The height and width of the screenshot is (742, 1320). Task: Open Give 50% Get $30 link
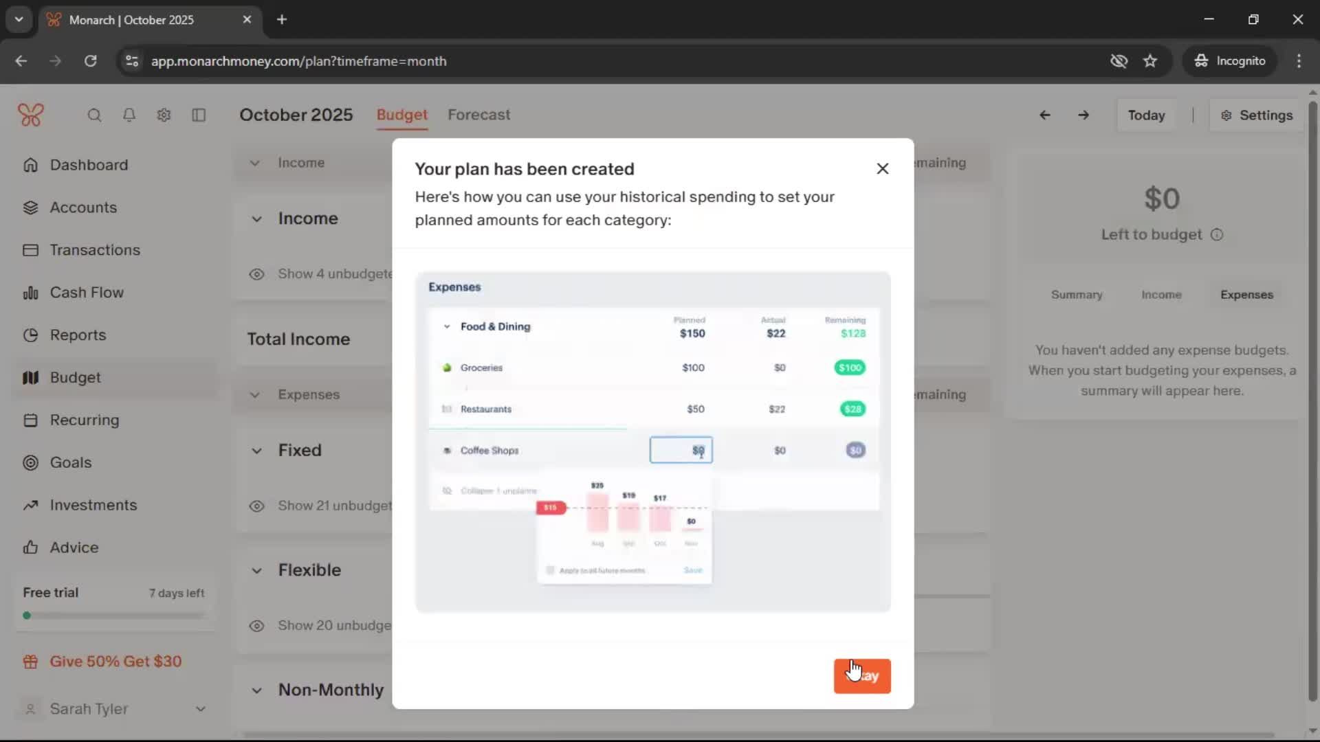click(x=115, y=662)
